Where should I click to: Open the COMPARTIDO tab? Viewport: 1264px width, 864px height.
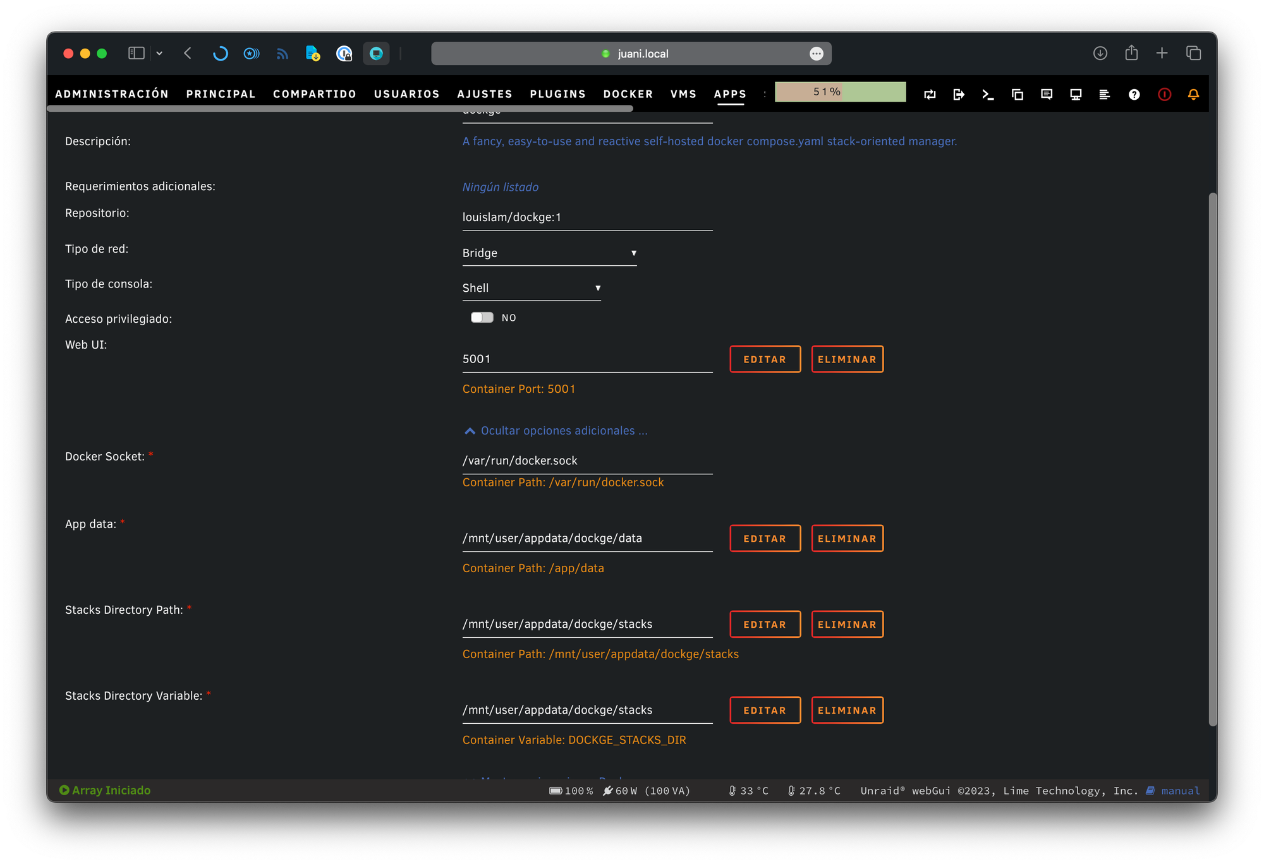click(x=315, y=94)
